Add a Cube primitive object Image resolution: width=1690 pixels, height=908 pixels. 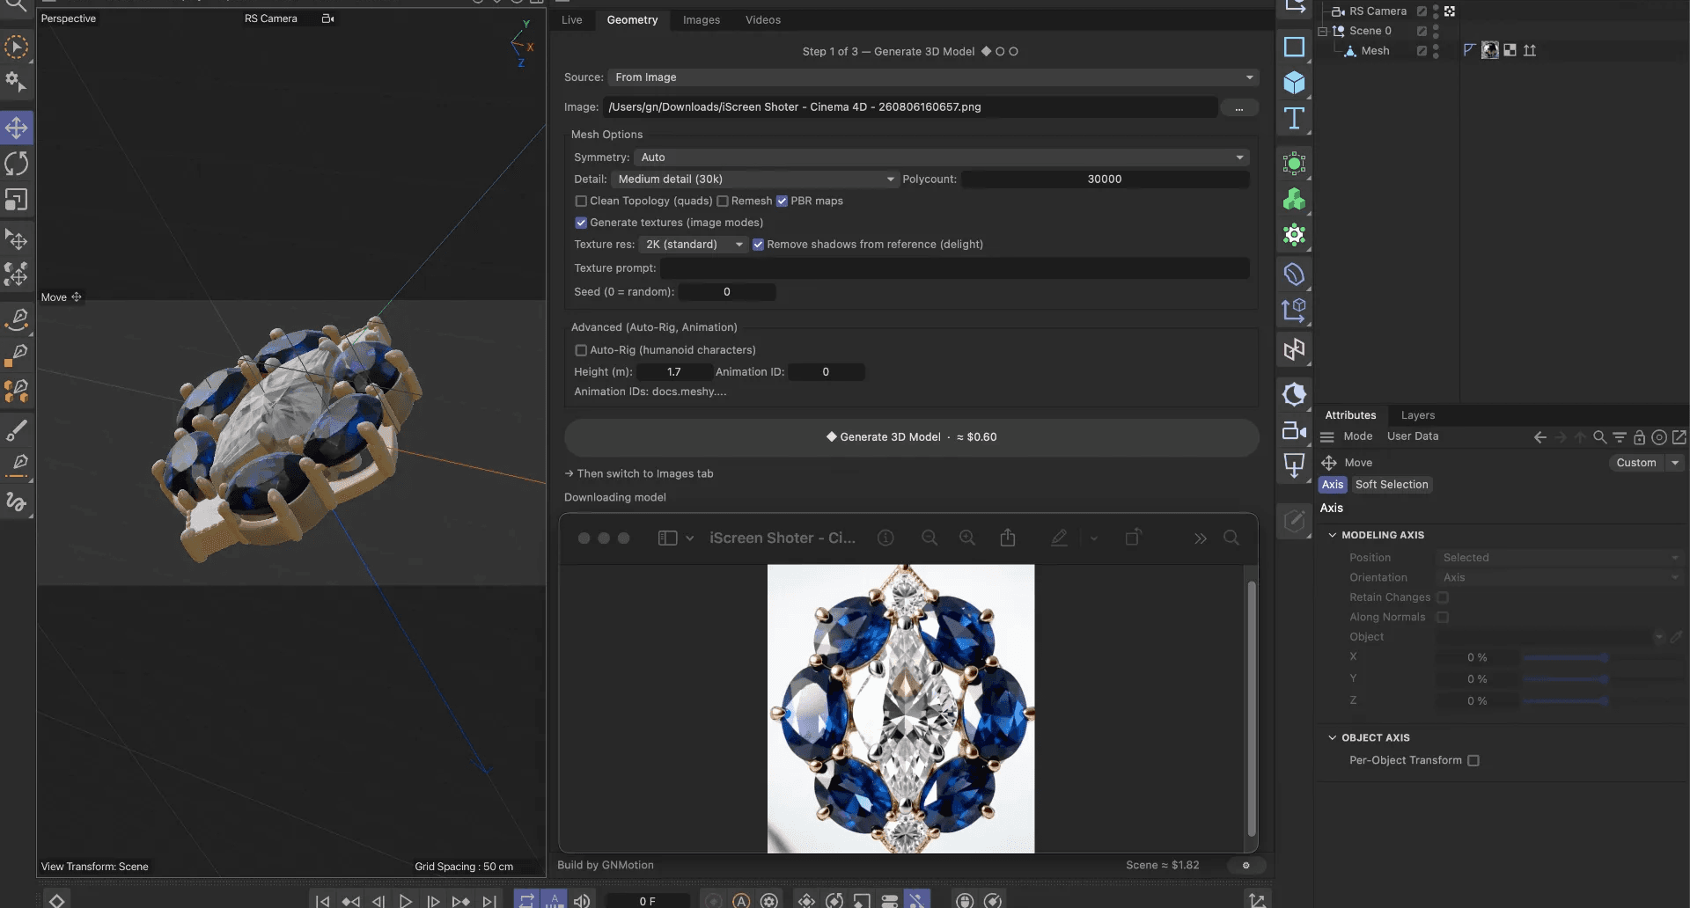point(1294,83)
